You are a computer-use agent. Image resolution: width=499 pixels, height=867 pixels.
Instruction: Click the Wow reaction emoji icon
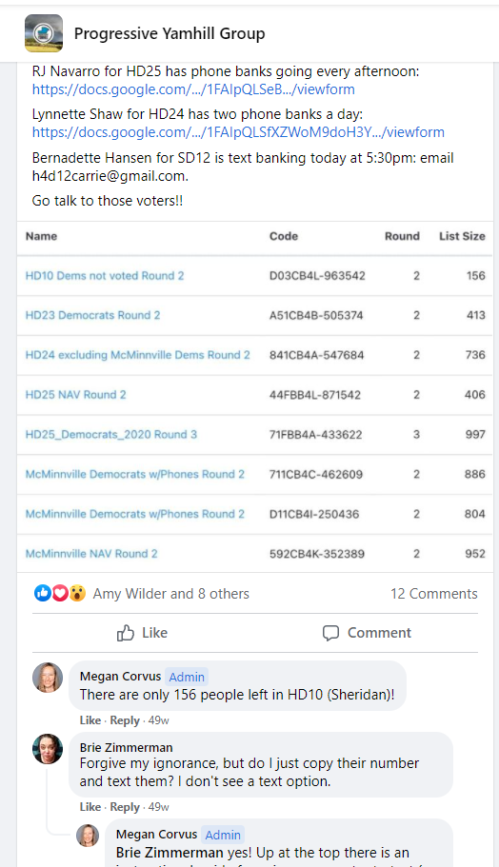click(77, 594)
